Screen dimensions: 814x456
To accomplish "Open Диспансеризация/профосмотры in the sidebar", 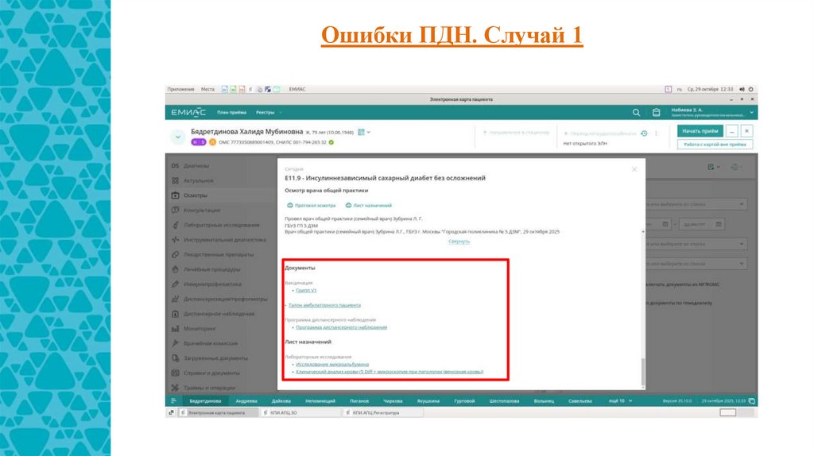I will [225, 299].
